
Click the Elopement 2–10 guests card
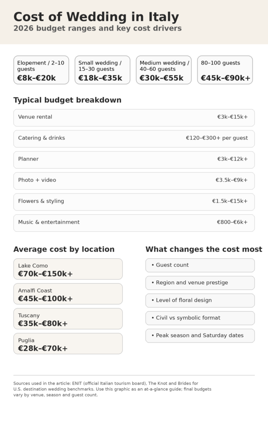coord(41,70)
